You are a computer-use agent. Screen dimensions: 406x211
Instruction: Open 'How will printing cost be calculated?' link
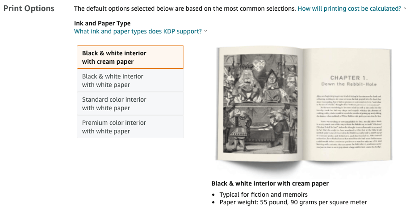349,8
